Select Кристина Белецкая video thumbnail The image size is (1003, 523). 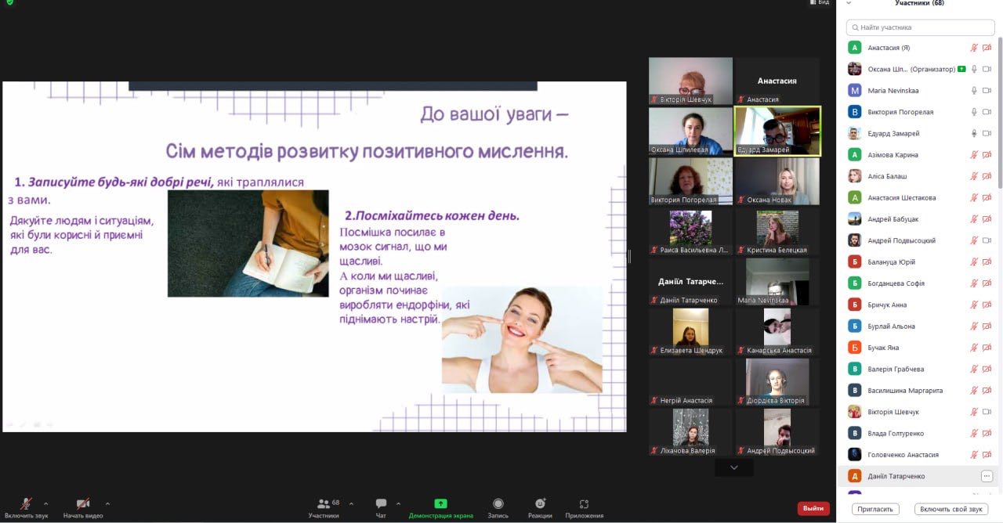click(x=777, y=231)
